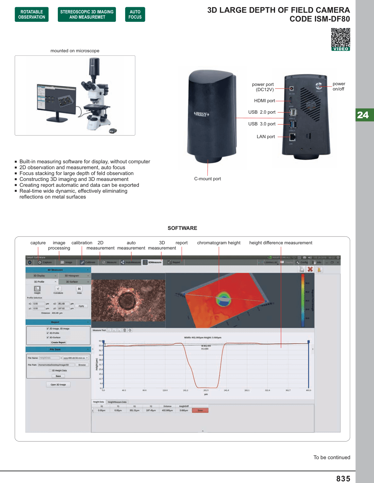Click the mail icon in system bar
The width and height of the screenshot is (374, 483).
[304, 257]
